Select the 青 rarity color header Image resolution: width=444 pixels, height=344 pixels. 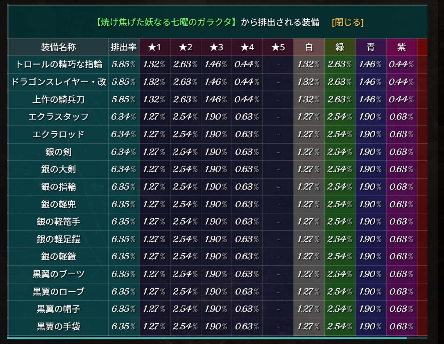tap(370, 47)
